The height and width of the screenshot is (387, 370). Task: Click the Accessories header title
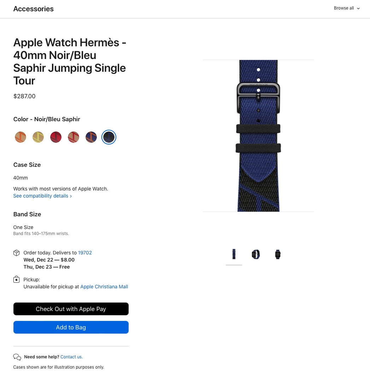coord(33,9)
